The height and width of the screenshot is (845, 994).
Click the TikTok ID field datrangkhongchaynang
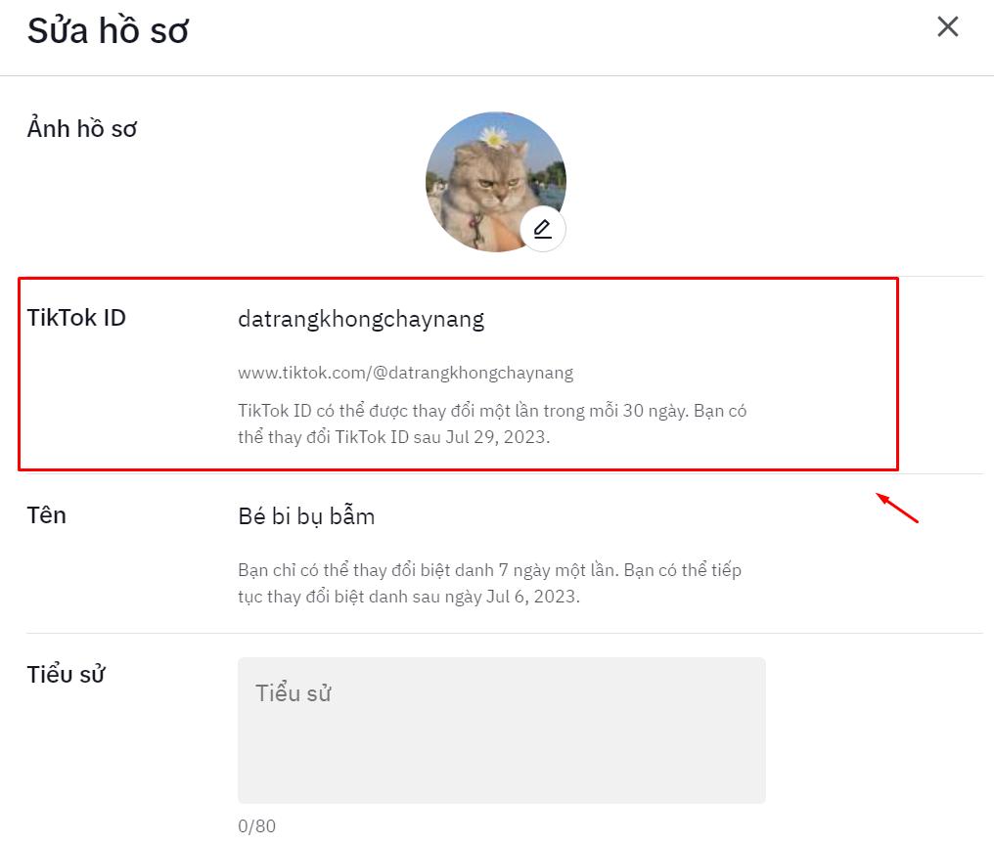[x=361, y=319]
